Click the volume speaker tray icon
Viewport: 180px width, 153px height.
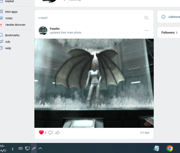click(x=21, y=148)
